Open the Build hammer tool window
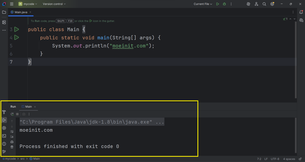The width and height of the screenshot is (305, 162). [x=4, y=112]
